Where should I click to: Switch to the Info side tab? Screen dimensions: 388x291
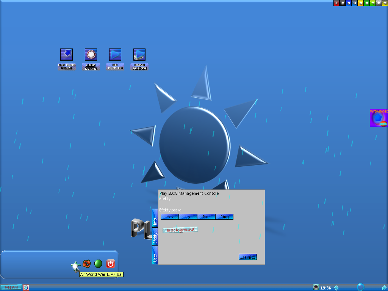point(155,218)
